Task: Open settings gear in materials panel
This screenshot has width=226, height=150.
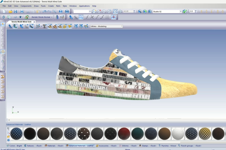Action: point(8,140)
